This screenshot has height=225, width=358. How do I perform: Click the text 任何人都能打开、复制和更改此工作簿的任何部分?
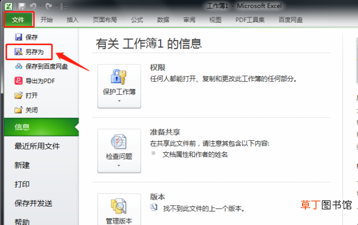[x=223, y=79]
